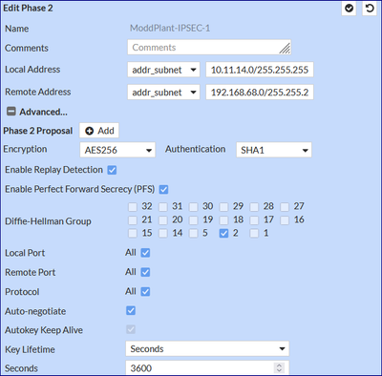This screenshot has width=382, height=376.
Task: Toggle Protocol All checkbox
Action: pyautogui.click(x=145, y=292)
